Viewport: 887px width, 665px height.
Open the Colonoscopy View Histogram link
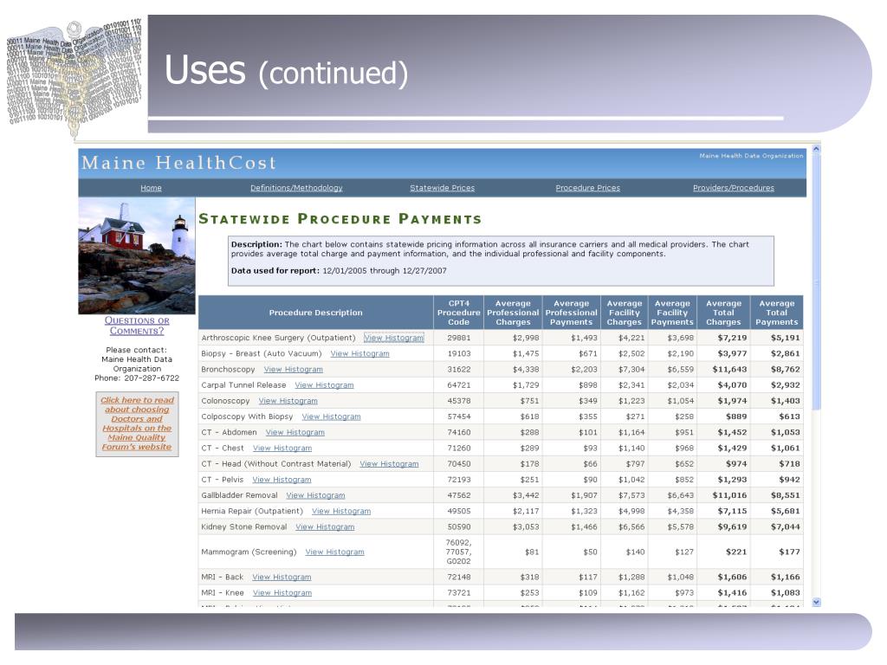pos(288,401)
